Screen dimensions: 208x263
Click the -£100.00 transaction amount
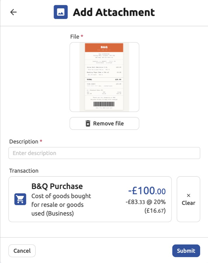pyautogui.click(x=147, y=191)
